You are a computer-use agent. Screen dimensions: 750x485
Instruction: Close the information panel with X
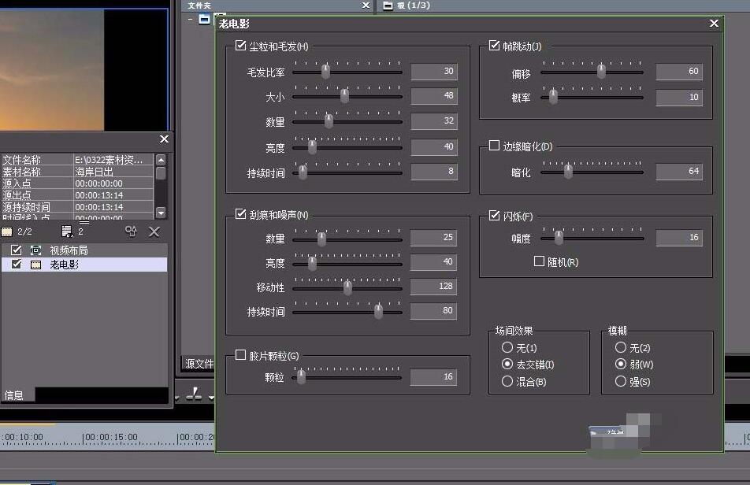[x=164, y=139]
